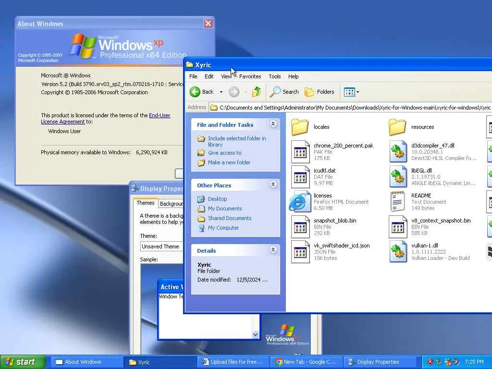Image resolution: width=492 pixels, height=369 pixels.
Task: Switch to Themes tab in Display Properties
Action: [146, 203]
